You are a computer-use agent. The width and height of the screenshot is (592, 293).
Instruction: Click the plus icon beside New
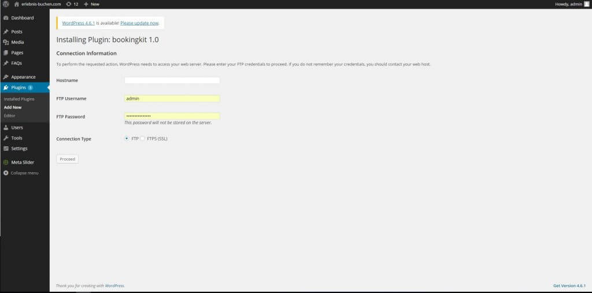(86, 4)
